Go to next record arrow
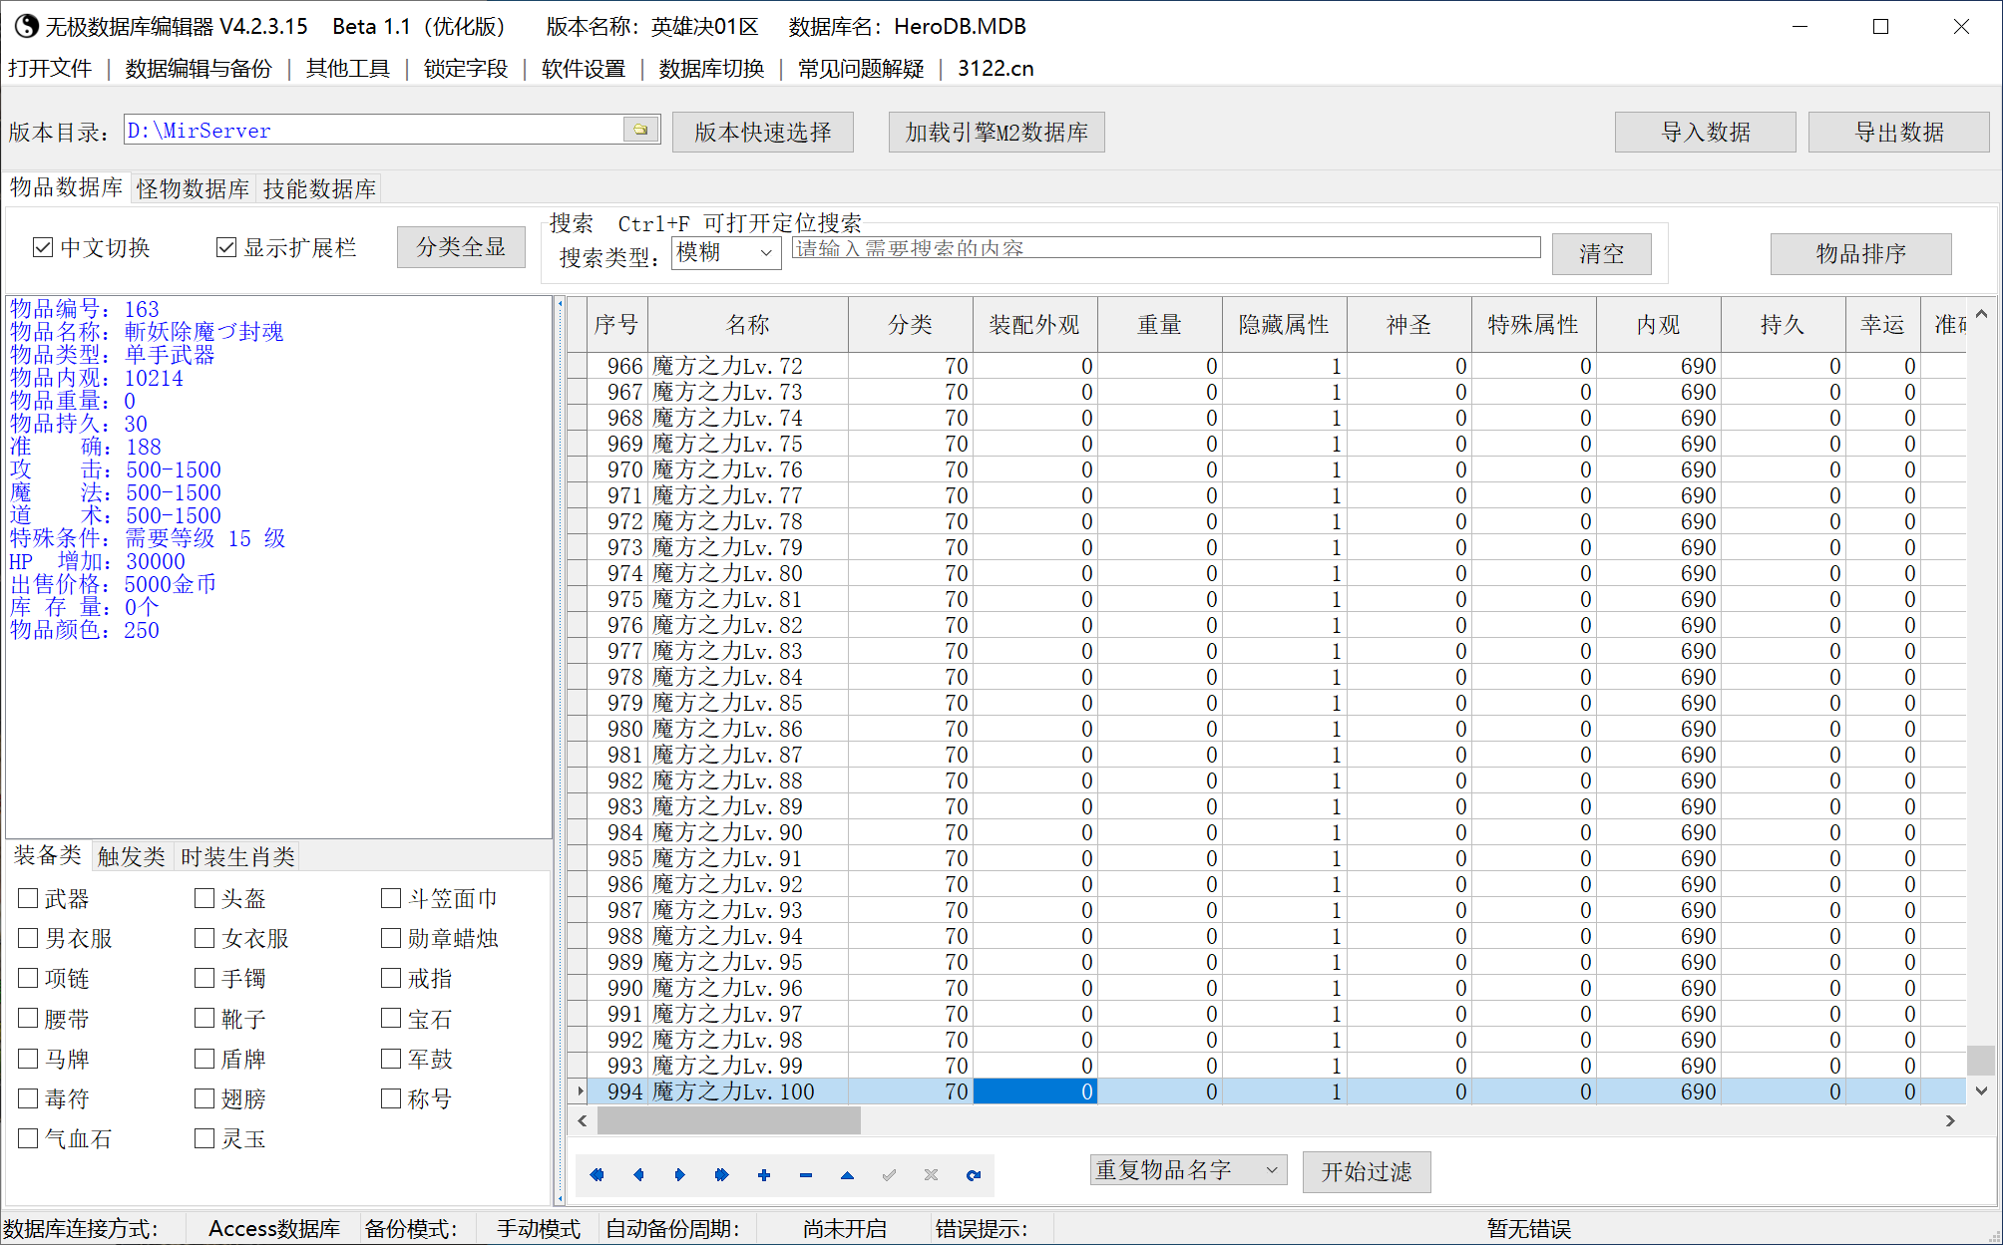 [x=680, y=1175]
